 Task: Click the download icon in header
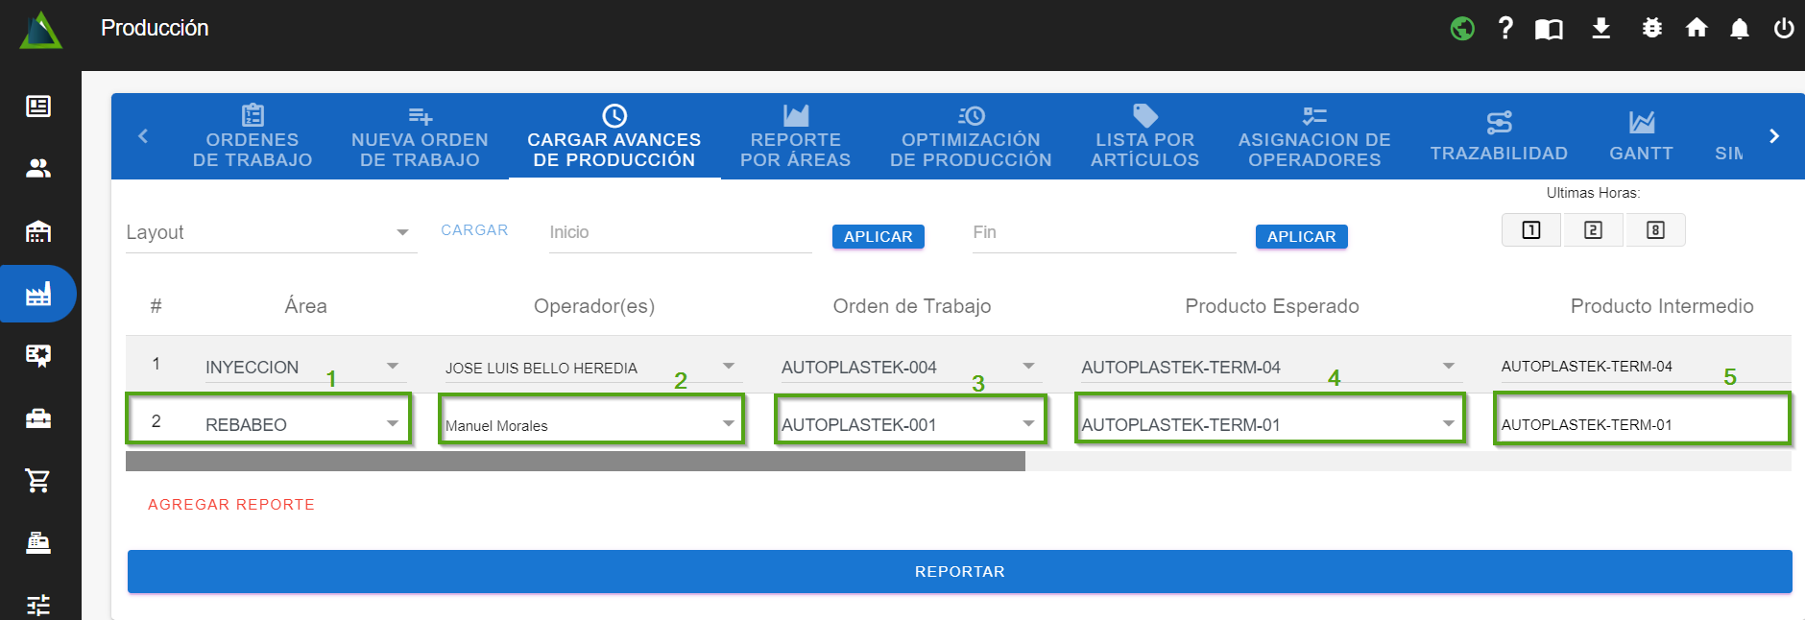tap(1600, 29)
